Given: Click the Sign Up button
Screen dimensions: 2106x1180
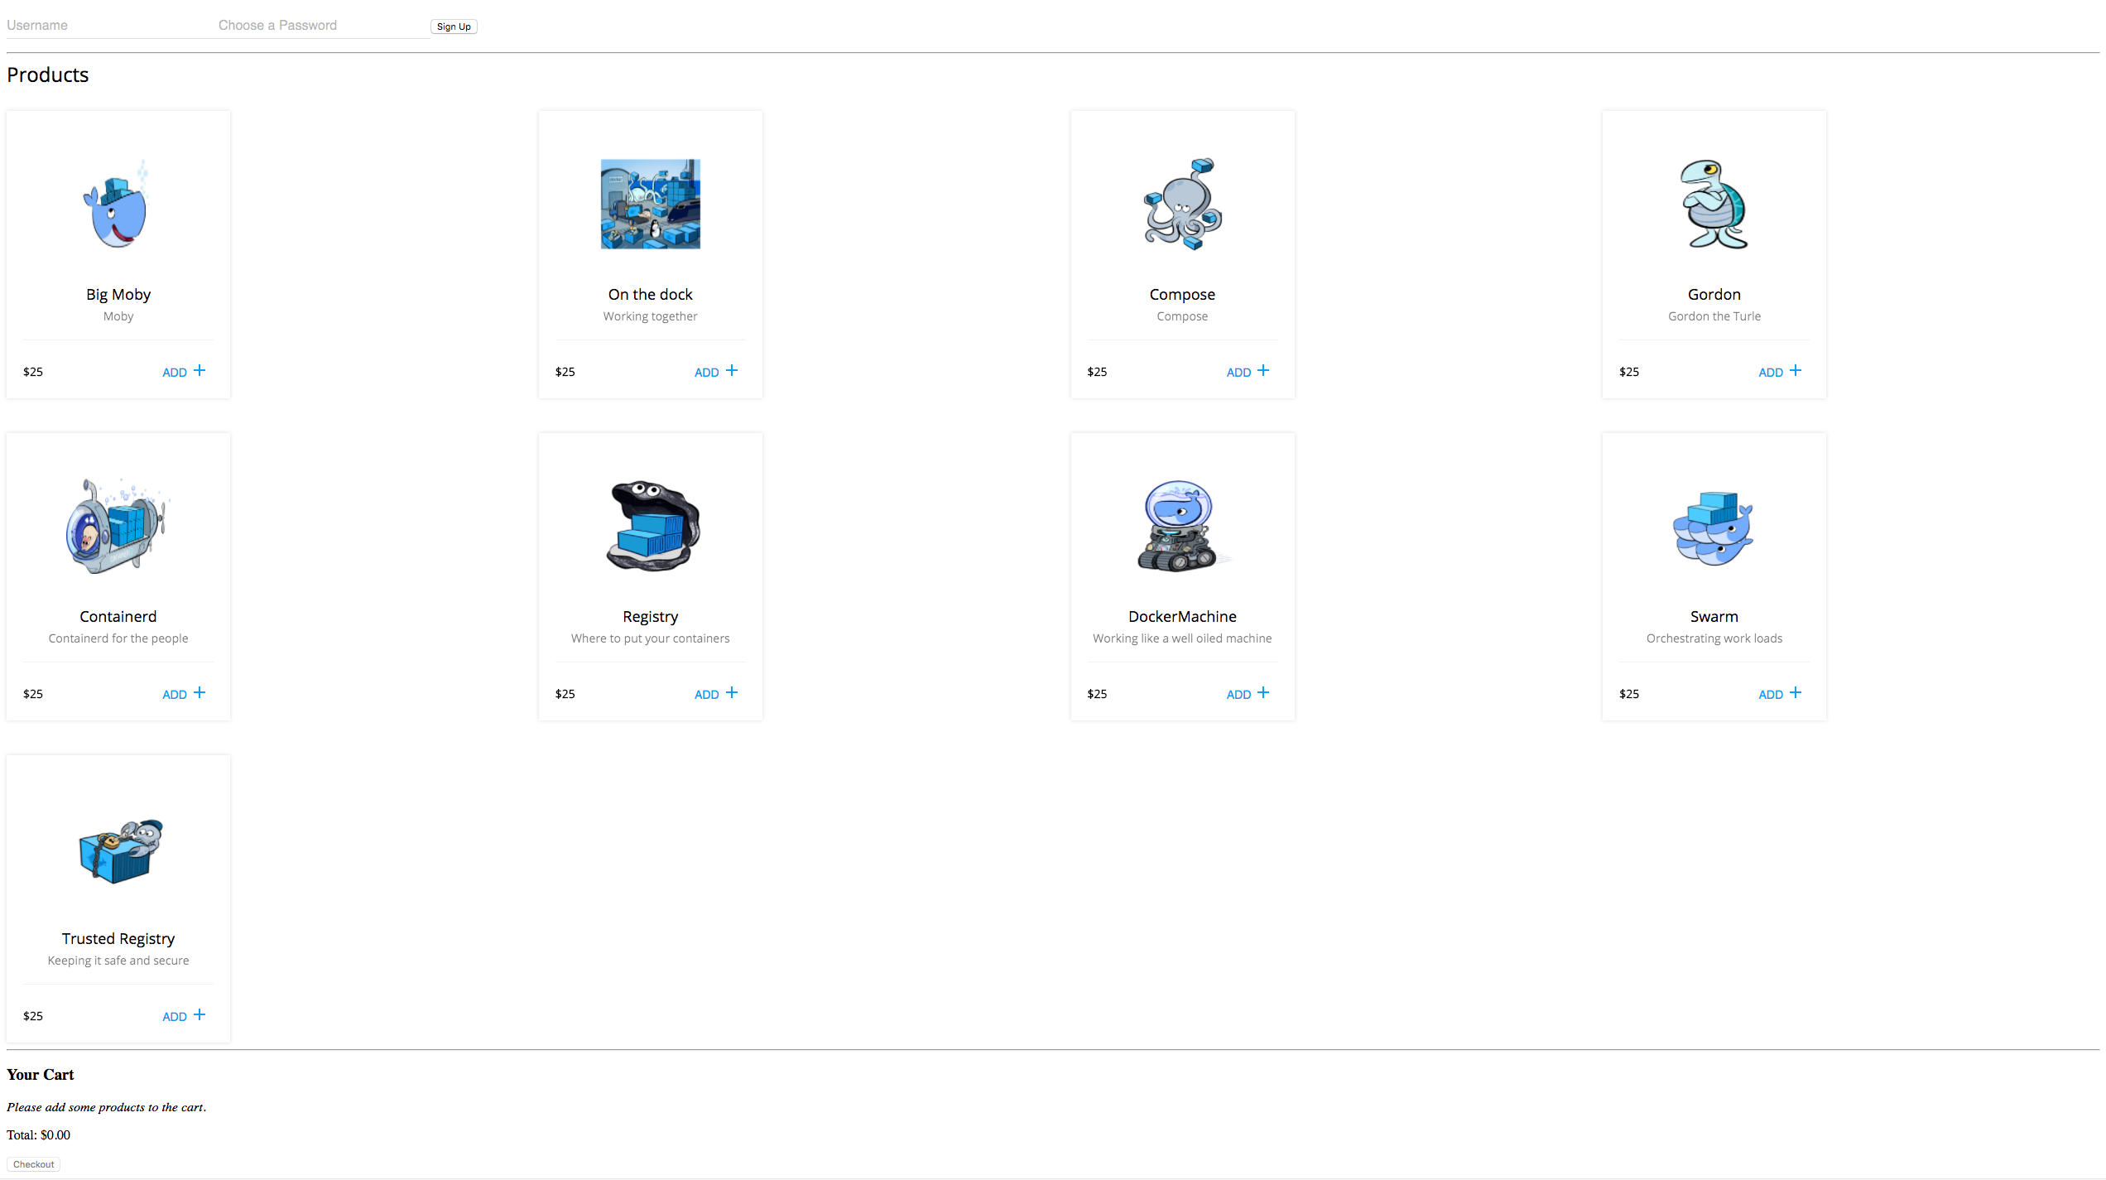Looking at the screenshot, I should [454, 26].
